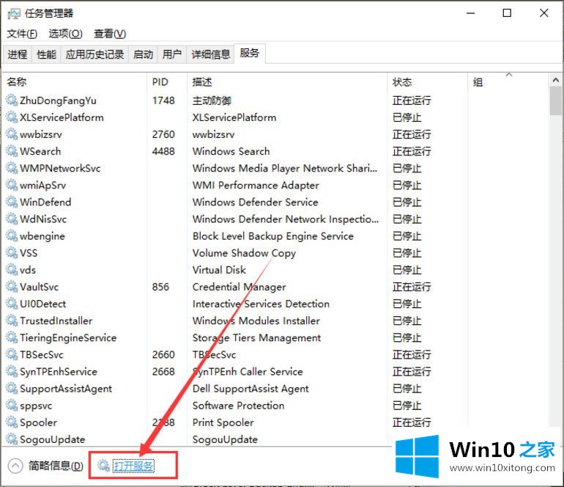Click the vertical scrollbar thumb
This screenshot has height=487, width=564.
(x=556, y=101)
